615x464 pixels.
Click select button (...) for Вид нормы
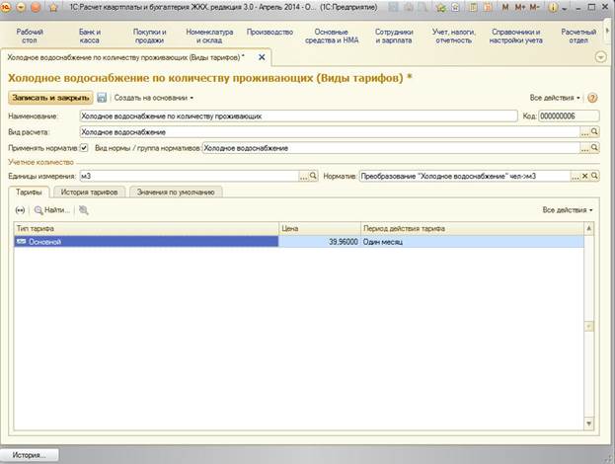(584, 148)
